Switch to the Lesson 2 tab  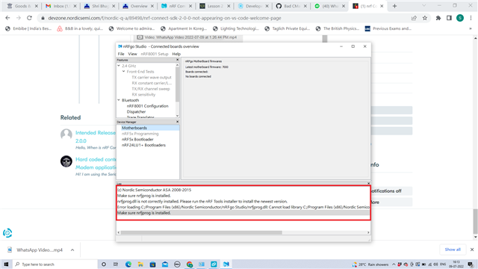point(214,6)
